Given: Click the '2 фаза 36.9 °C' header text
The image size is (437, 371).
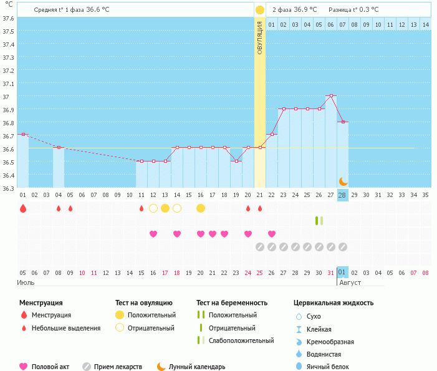Looking at the screenshot, I should 294,10.
